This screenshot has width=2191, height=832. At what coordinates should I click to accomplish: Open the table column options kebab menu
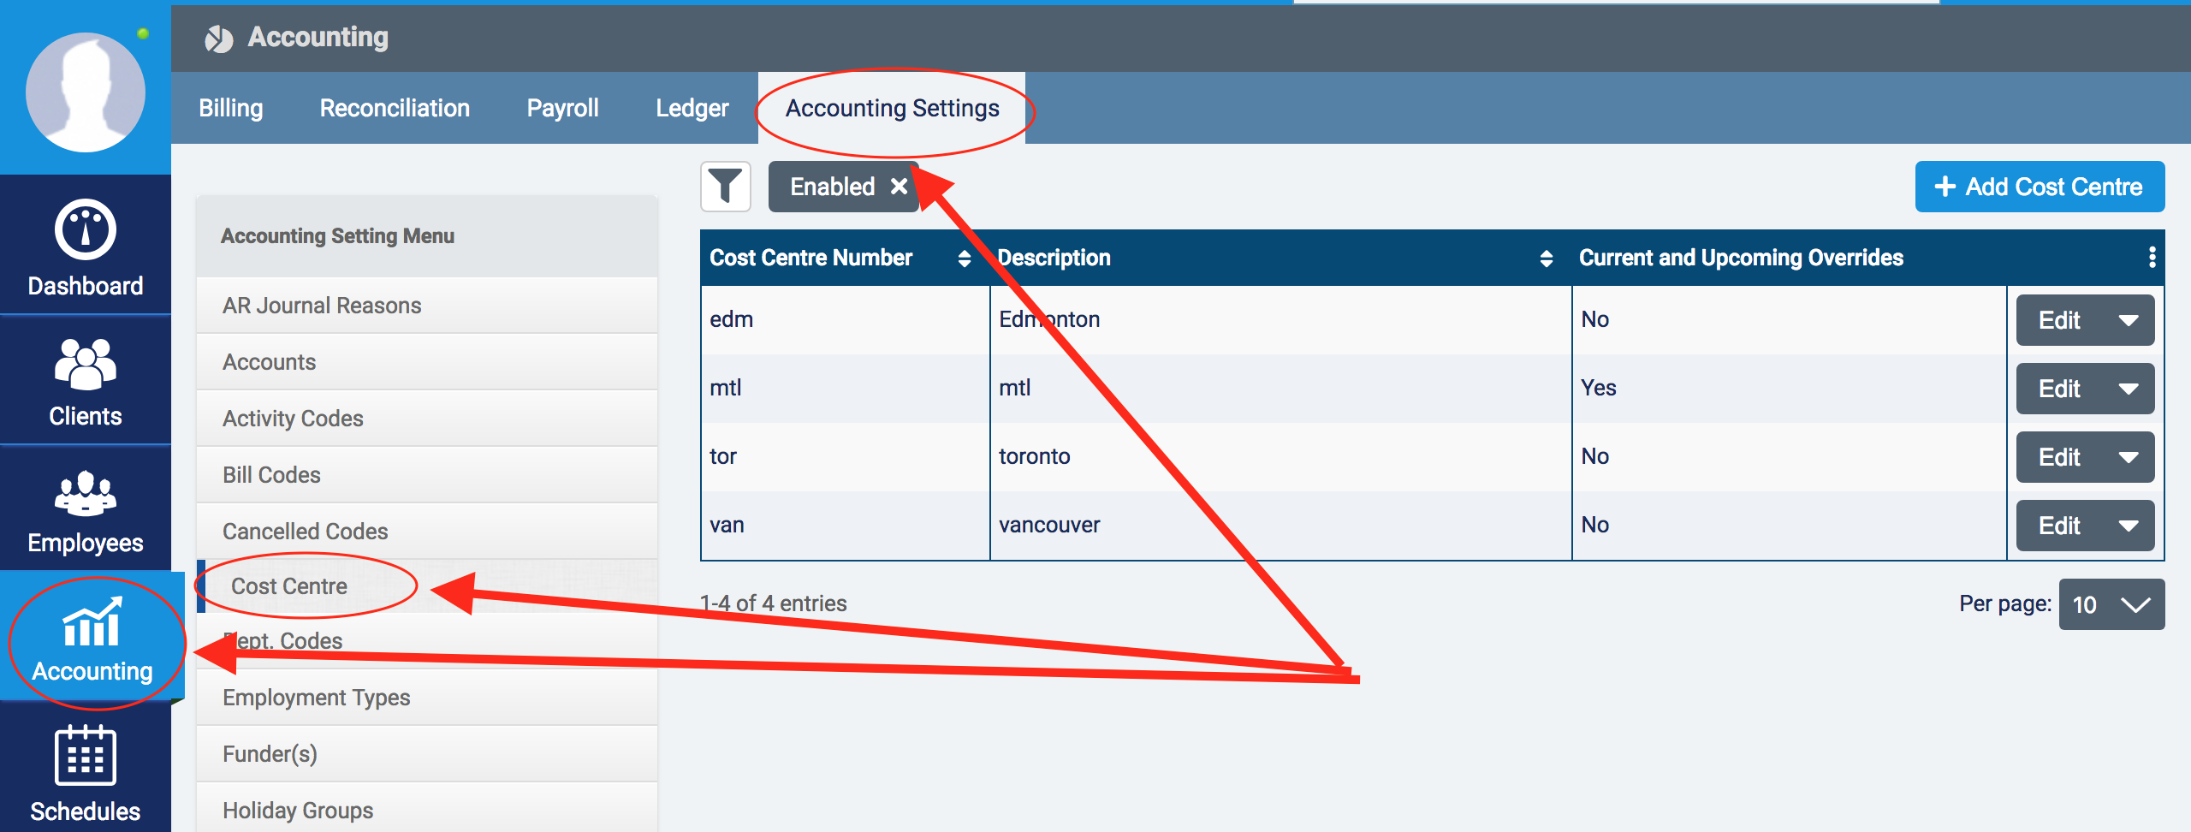[x=2152, y=258]
